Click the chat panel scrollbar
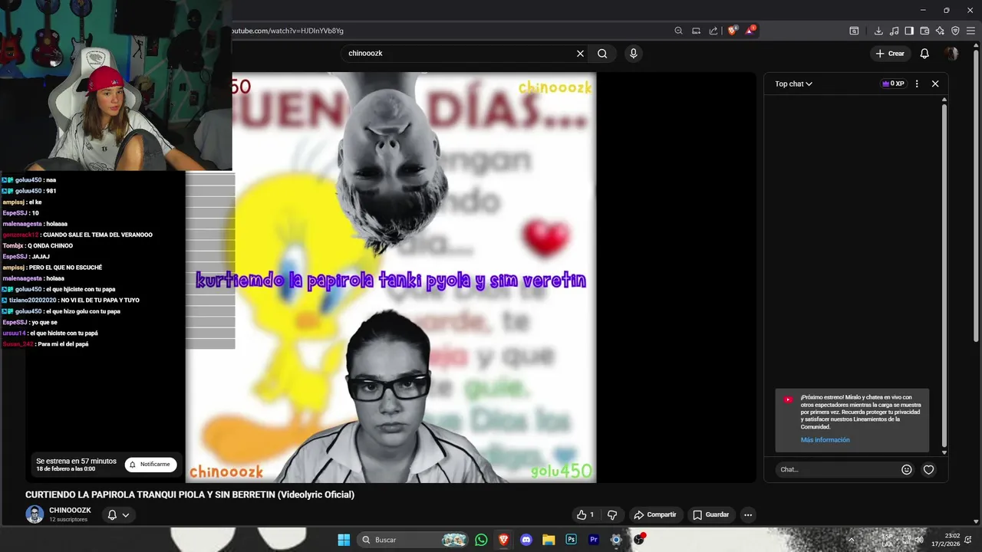 (x=944, y=276)
